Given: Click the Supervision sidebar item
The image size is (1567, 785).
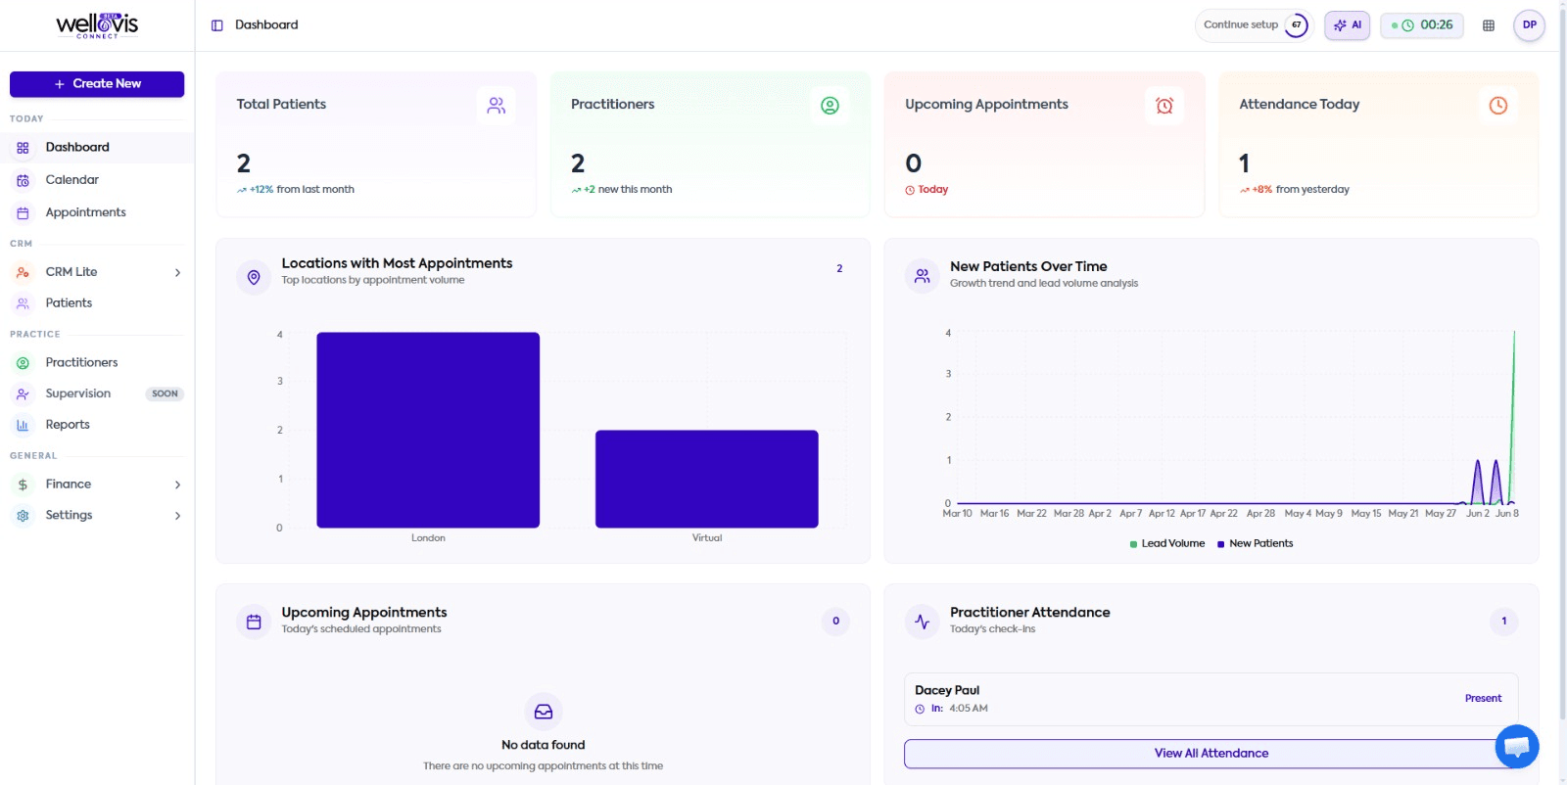Looking at the screenshot, I should pyautogui.click(x=97, y=393).
